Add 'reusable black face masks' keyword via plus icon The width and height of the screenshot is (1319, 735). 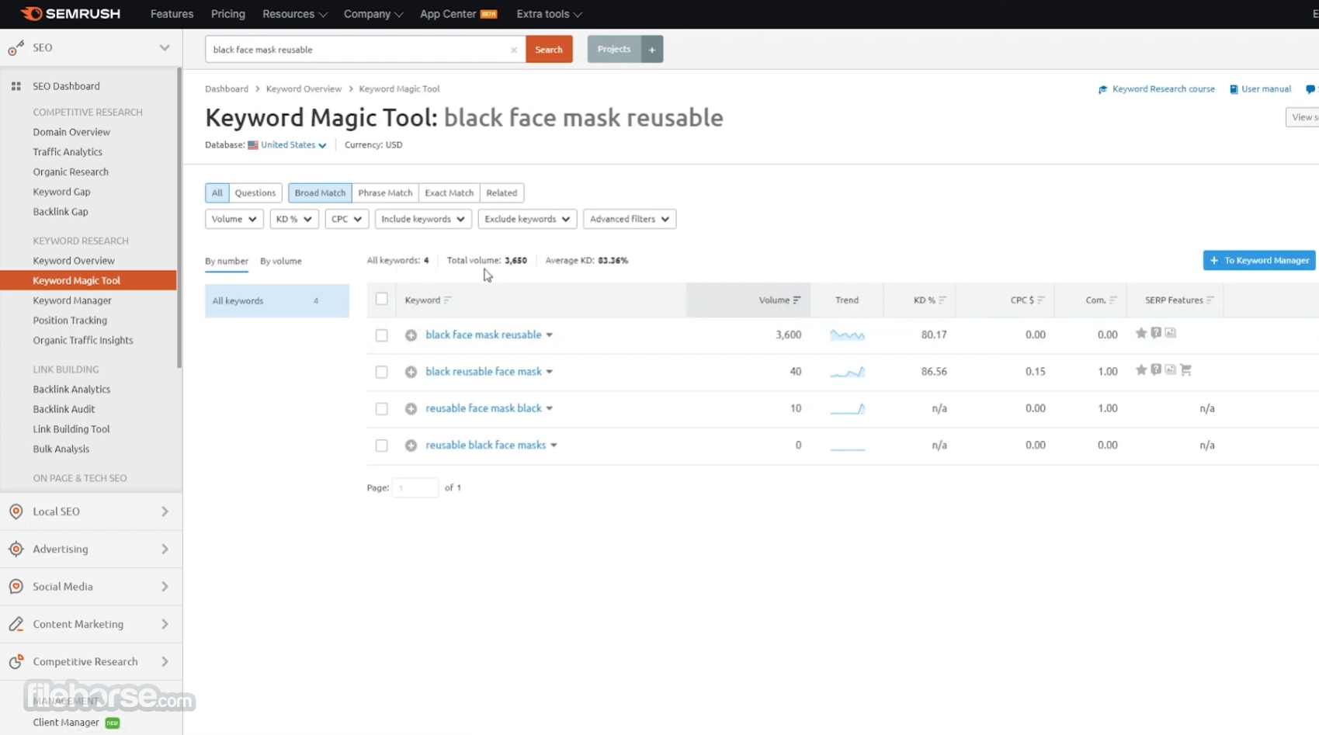[x=411, y=446]
